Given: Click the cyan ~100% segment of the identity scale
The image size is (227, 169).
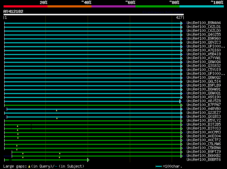Looking at the screenshot, I should point(202,6).
